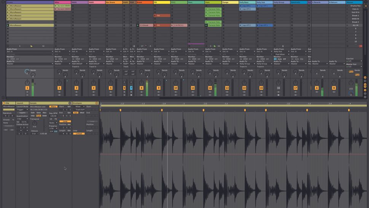Open Quantization 1 Bar dropdown
The image size is (369, 208).
click(x=22, y=119)
